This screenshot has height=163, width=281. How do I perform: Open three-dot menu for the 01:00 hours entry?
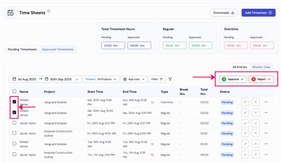click(266, 144)
